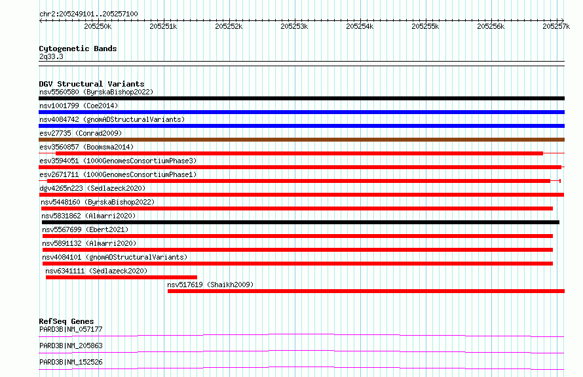Open PARD3B|NM_205863 gene label
The width and height of the screenshot is (583, 377).
[71, 346]
